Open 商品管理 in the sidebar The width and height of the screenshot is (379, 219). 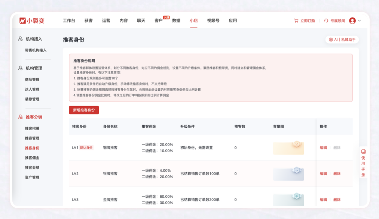[32, 80]
